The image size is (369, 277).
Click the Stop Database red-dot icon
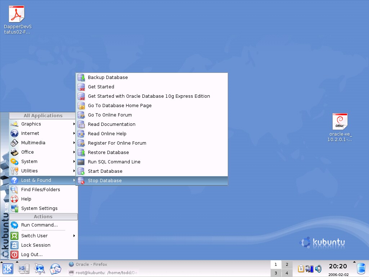point(81,181)
